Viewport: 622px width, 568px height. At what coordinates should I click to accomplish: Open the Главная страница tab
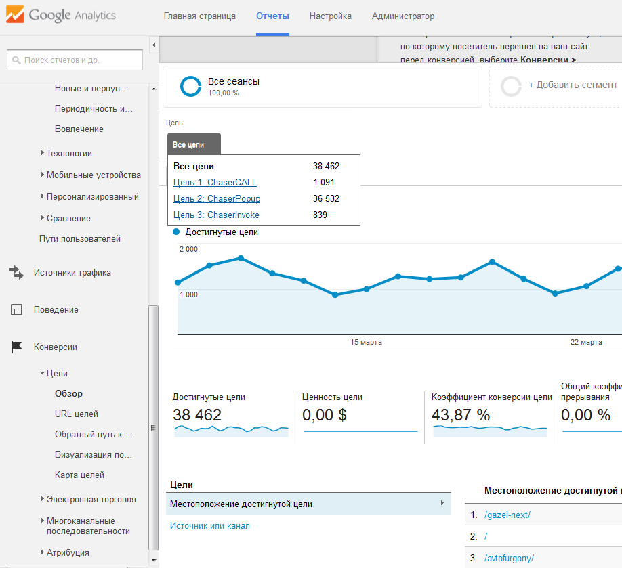pyautogui.click(x=199, y=16)
